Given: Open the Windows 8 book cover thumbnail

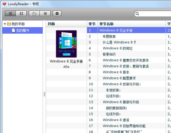Looking at the screenshot, I should tap(66, 43).
